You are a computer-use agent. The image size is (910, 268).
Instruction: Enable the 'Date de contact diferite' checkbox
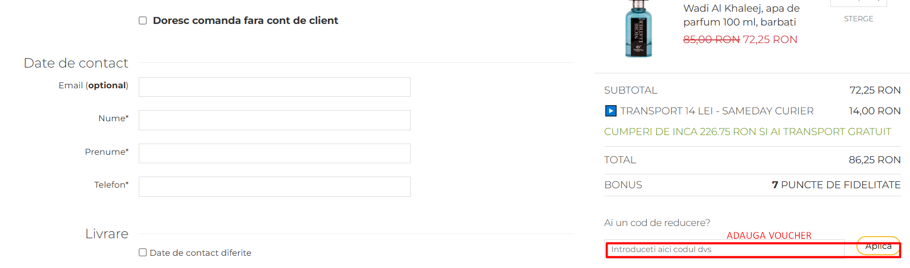[143, 253]
